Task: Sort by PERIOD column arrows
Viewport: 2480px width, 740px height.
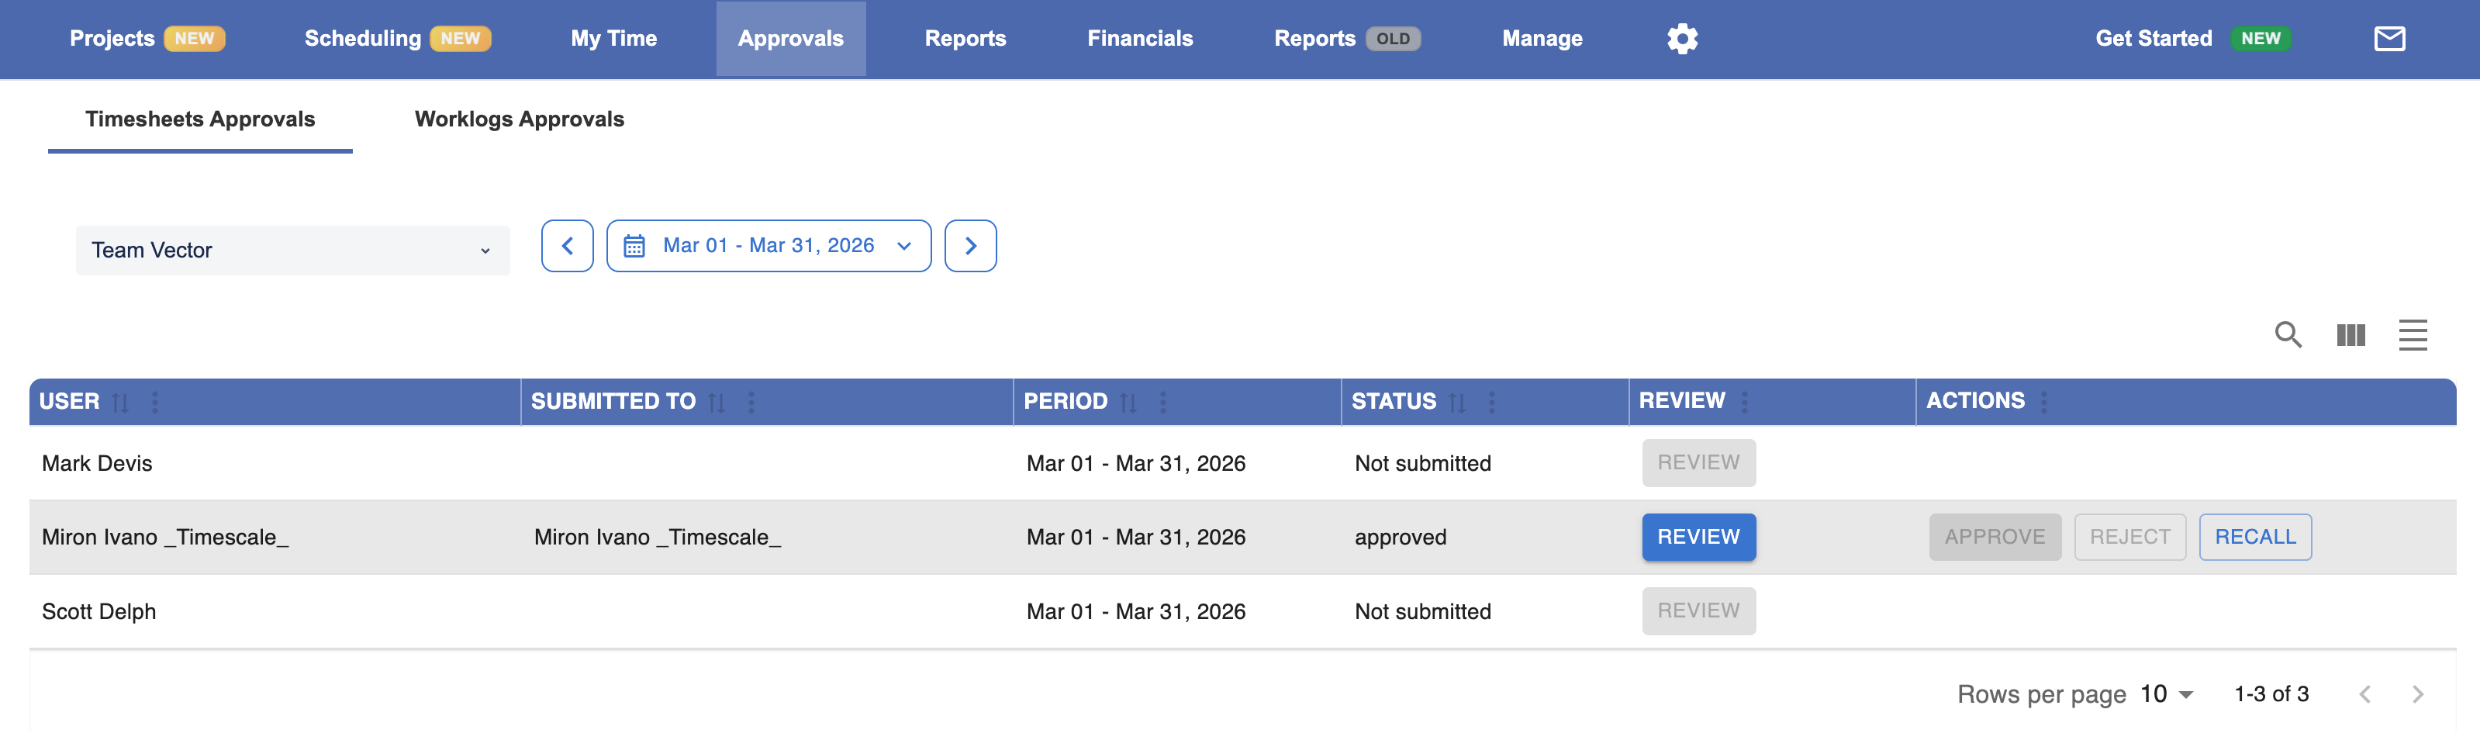Action: pyautogui.click(x=1128, y=402)
